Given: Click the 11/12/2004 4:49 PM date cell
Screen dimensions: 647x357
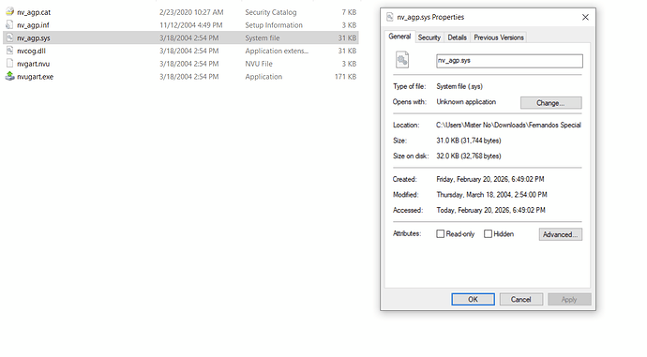Looking at the screenshot, I should point(191,24).
